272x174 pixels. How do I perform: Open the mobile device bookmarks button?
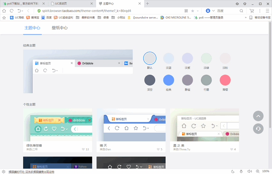point(260,18)
